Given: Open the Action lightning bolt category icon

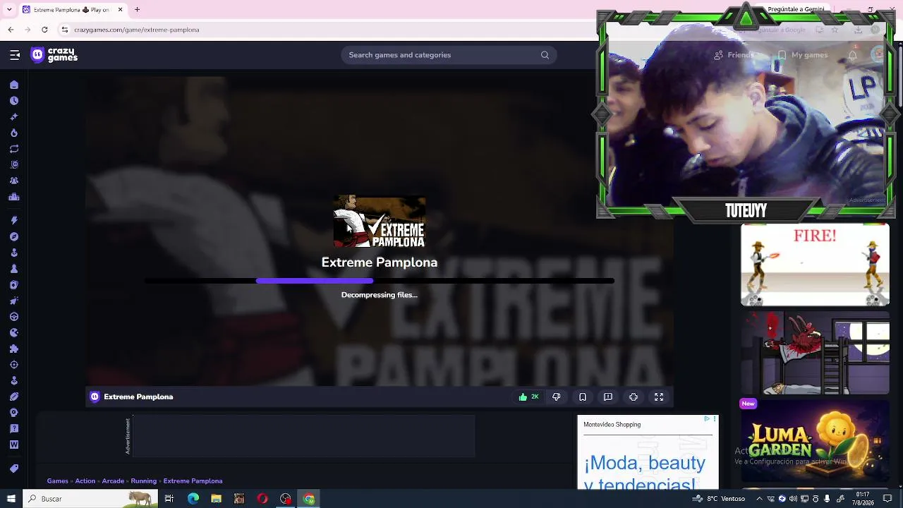Looking at the screenshot, I should coord(14,221).
